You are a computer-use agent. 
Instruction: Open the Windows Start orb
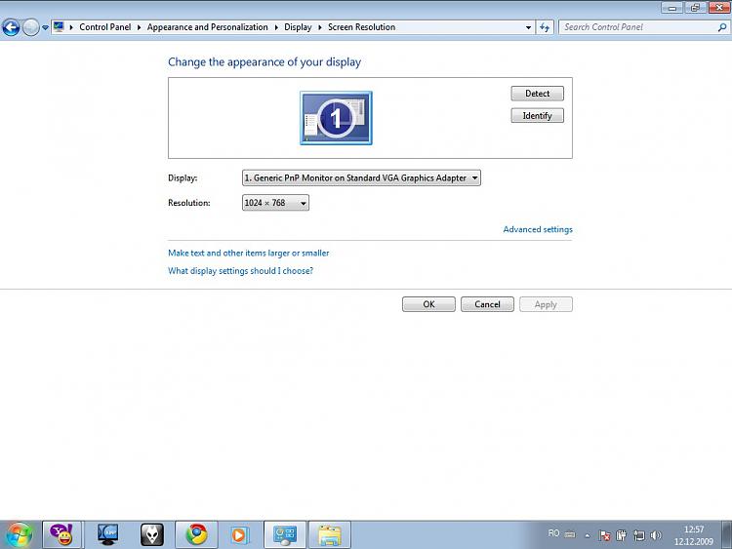(20, 535)
